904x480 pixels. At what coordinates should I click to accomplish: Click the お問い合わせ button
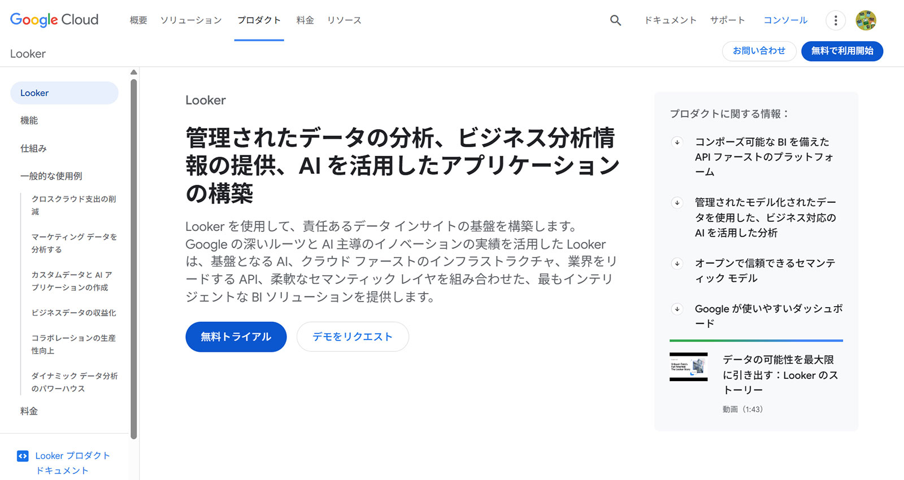pos(759,51)
